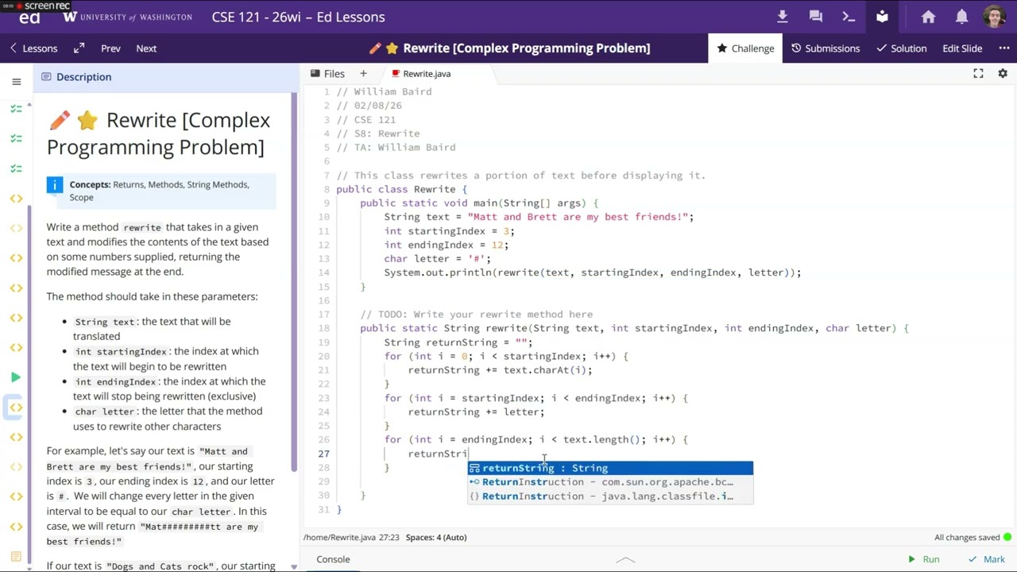The image size is (1017, 572).
Task: Open the download icon in the header
Action: (782, 17)
